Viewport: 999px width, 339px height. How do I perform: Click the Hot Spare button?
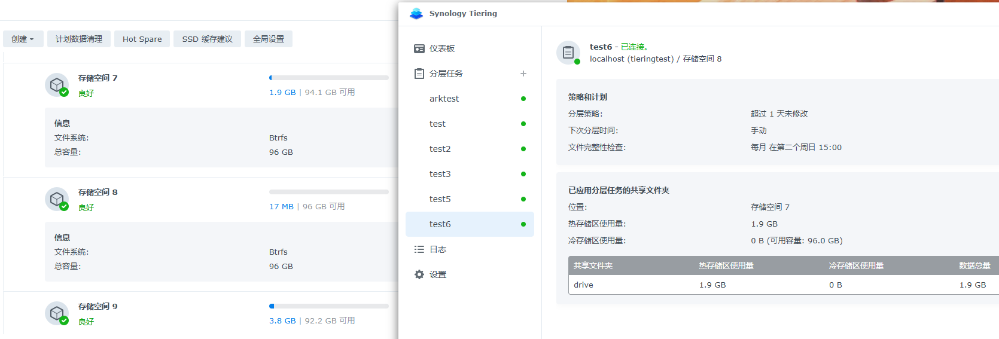[x=142, y=39]
